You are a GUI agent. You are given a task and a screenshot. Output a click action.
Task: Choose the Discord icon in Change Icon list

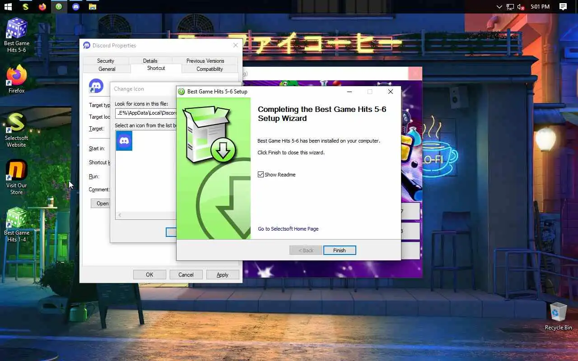[x=124, y=141]
